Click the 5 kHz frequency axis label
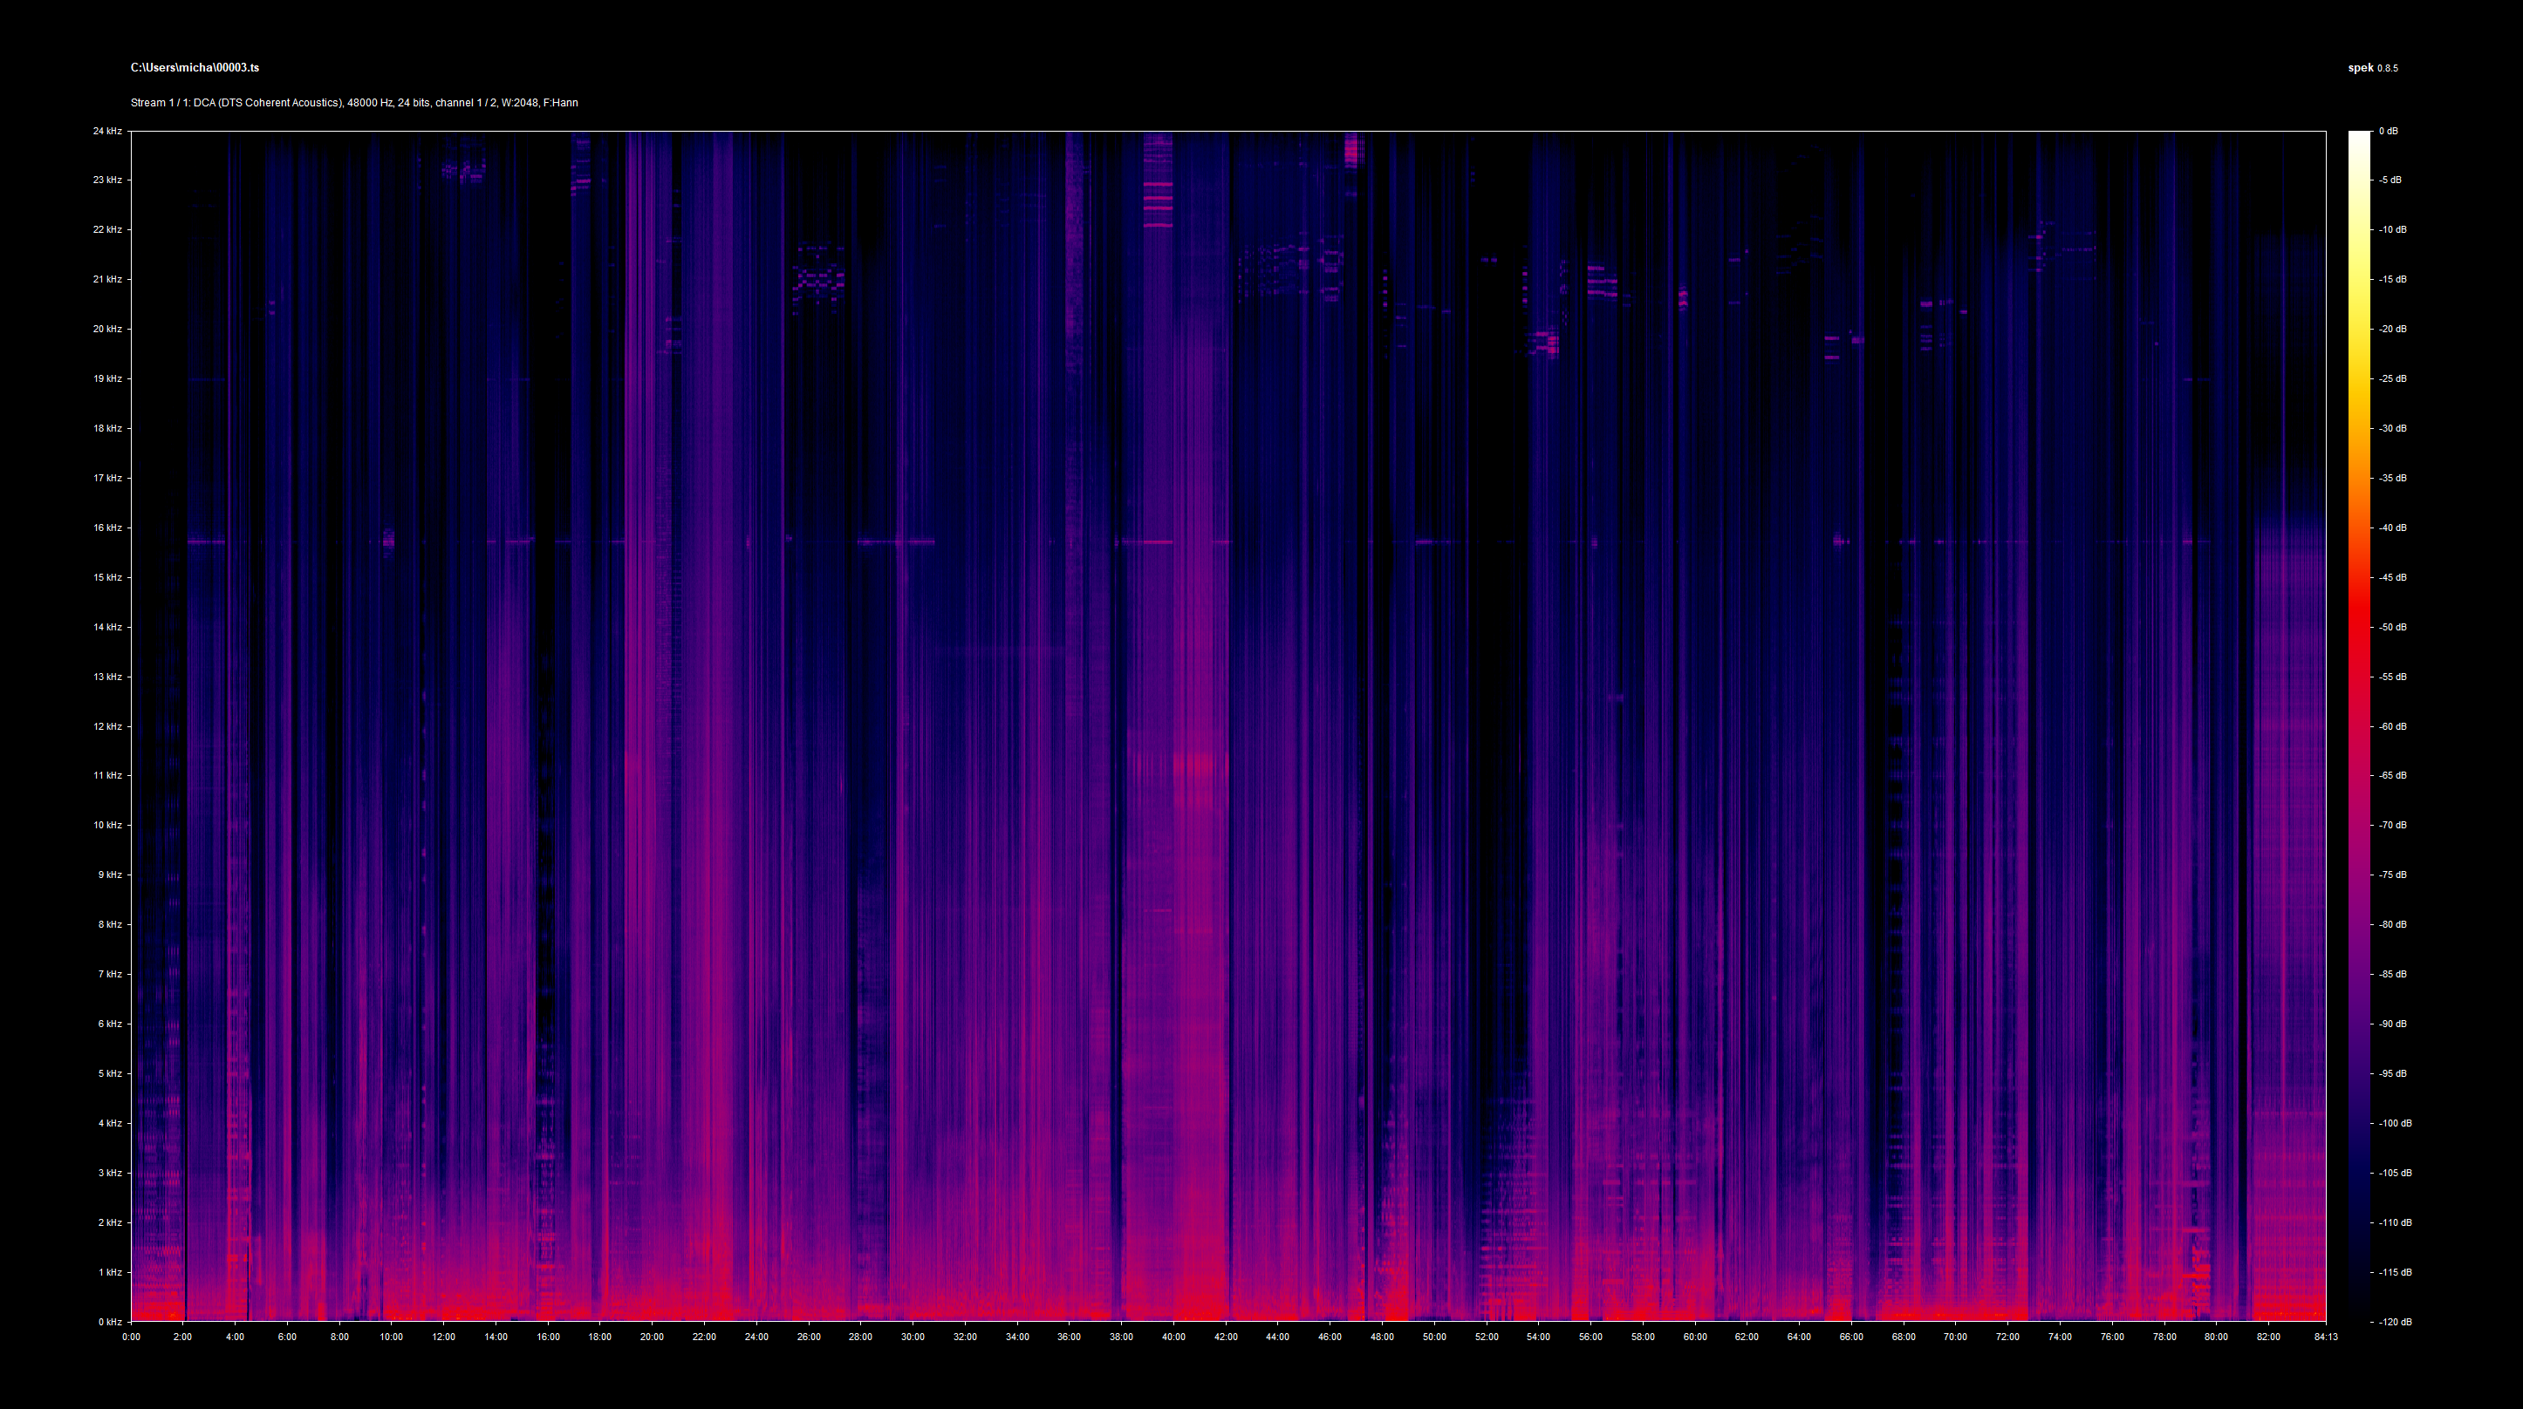The width and height of the screenshot is (2523, 1409). click(109, 1074)
